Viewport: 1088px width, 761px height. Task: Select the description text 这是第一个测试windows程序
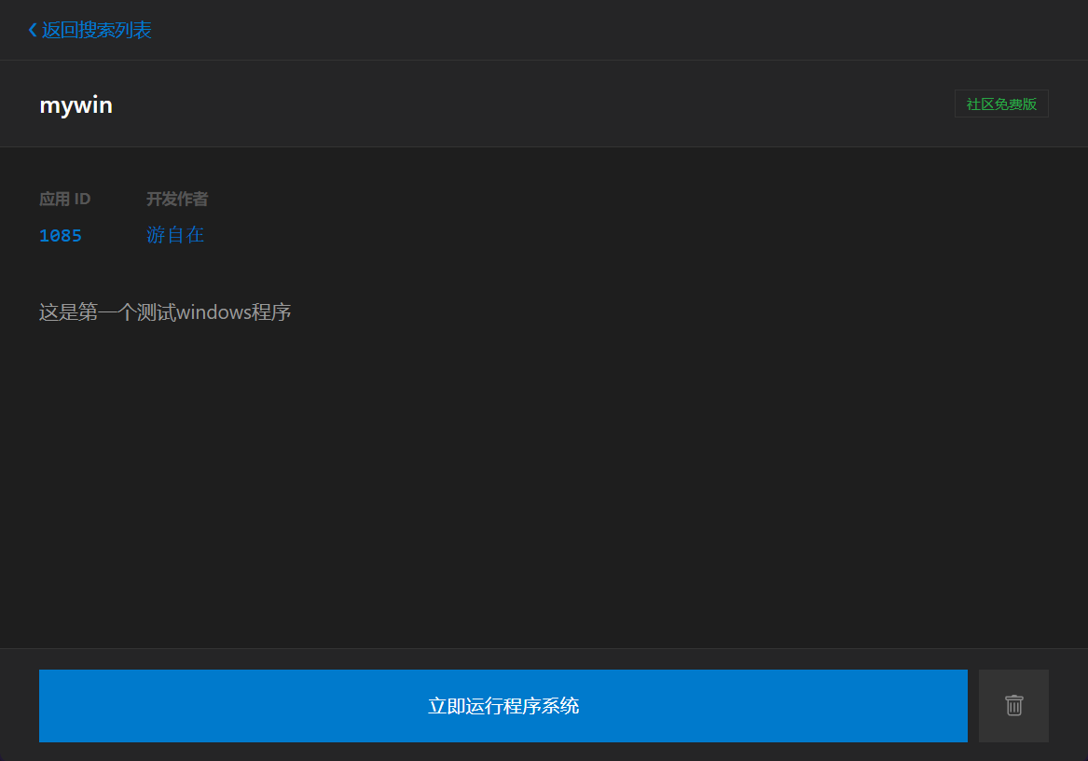click(x=164, y=311)
